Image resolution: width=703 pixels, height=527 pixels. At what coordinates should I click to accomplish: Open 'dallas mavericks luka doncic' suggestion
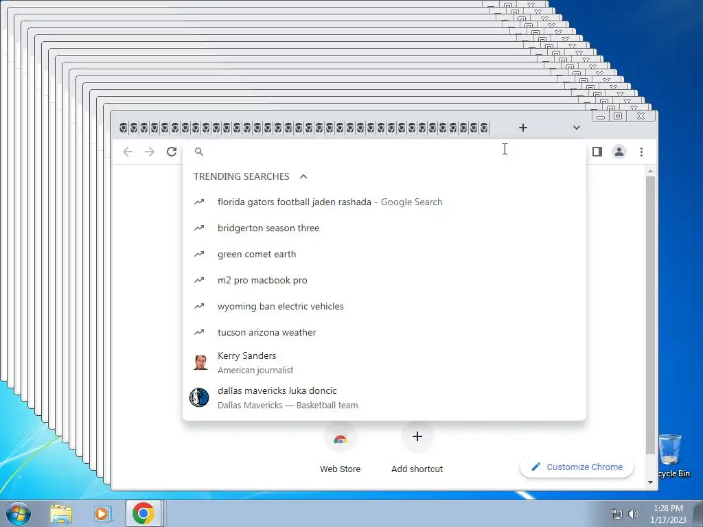tap(384, 397)
